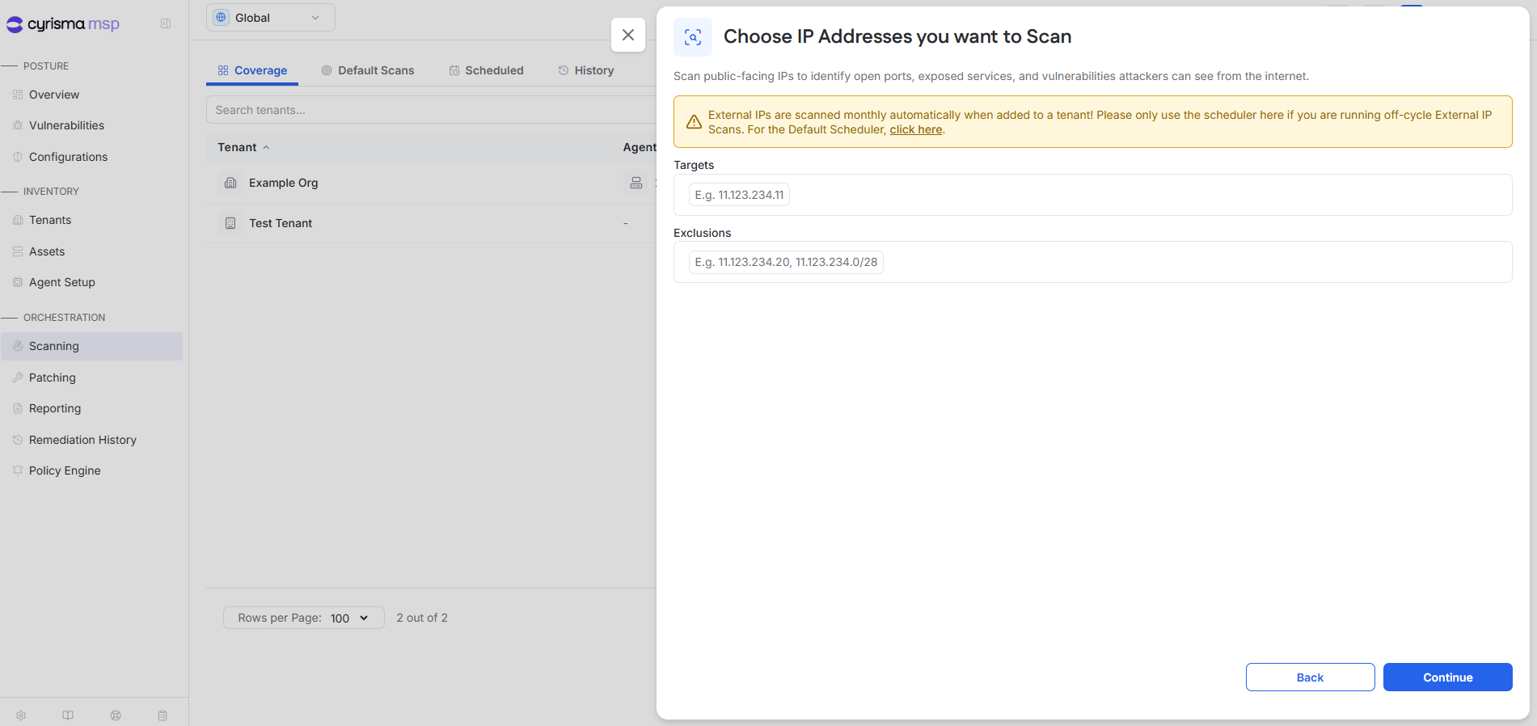This screenshot has height=726, width=1537.
Task: Select the Example Org tenant row
Action: click(431, 183)
